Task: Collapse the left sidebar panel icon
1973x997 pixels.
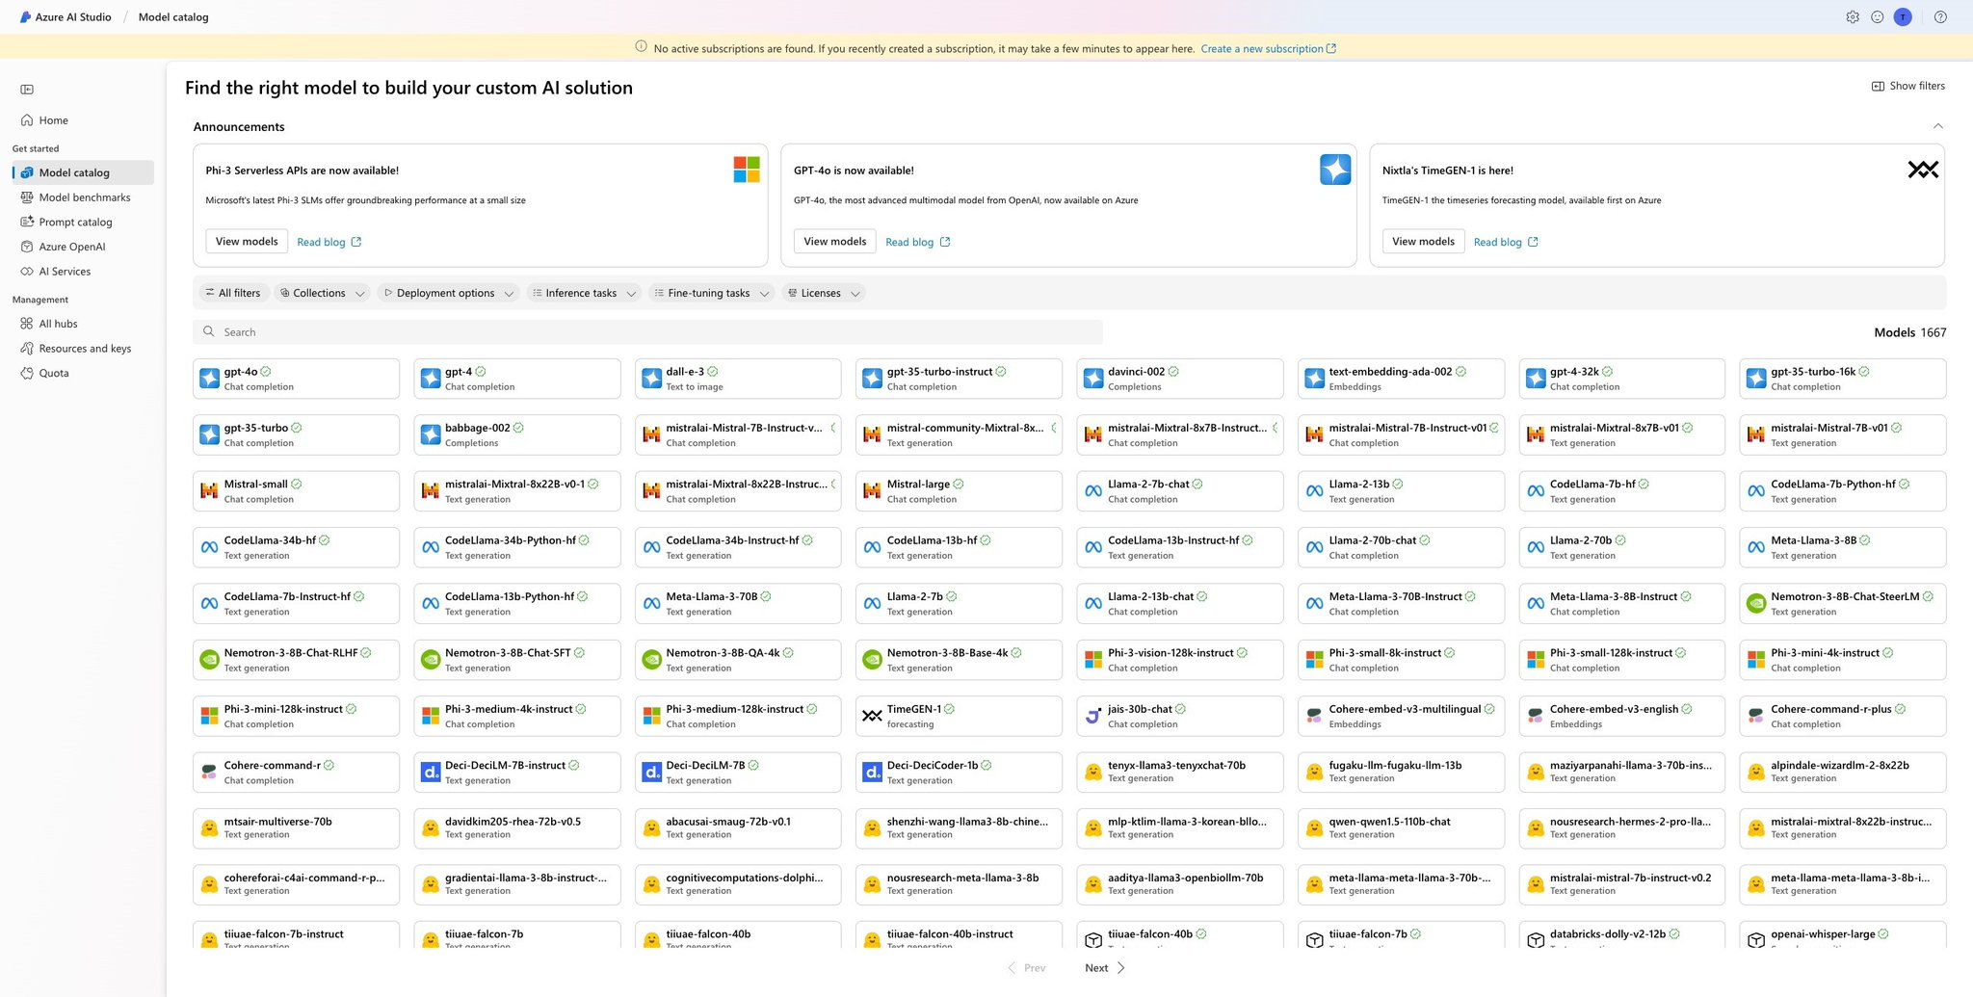Action: (x=27, y=90)
